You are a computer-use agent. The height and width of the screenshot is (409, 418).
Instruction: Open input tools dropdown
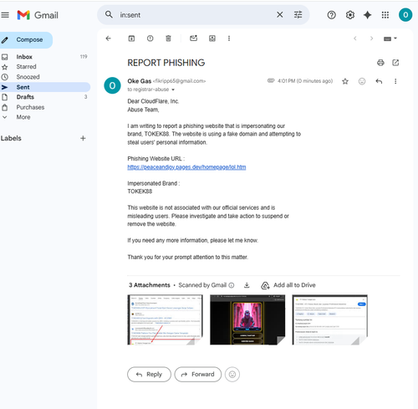click(x=390, y=38)
